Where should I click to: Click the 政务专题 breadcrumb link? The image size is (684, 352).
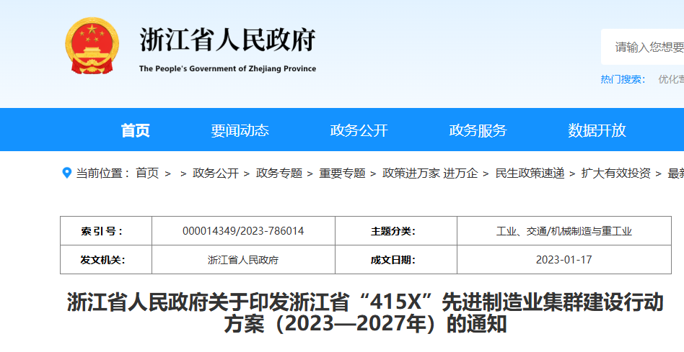pyautogui.click(x=279, y=173)
